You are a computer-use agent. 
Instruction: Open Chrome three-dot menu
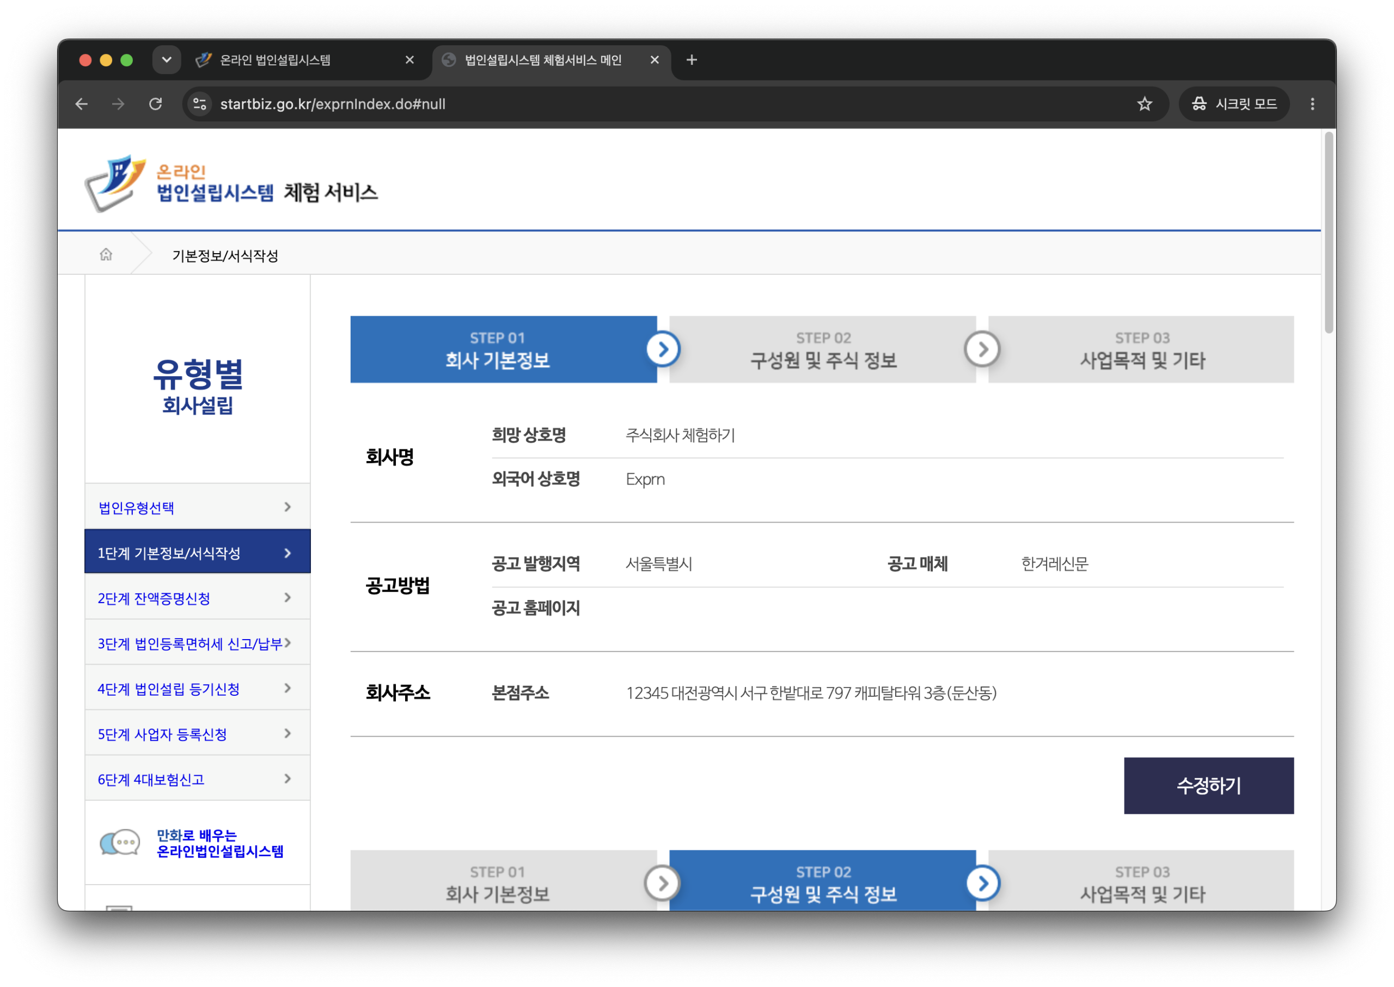coord(1312,104)
